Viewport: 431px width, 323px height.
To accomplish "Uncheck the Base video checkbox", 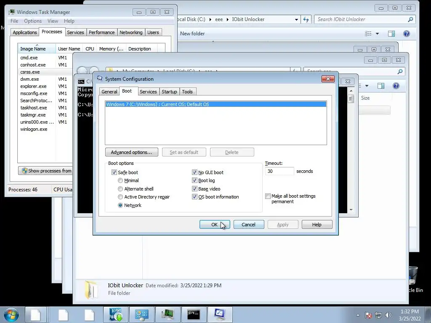I will 194,189.
